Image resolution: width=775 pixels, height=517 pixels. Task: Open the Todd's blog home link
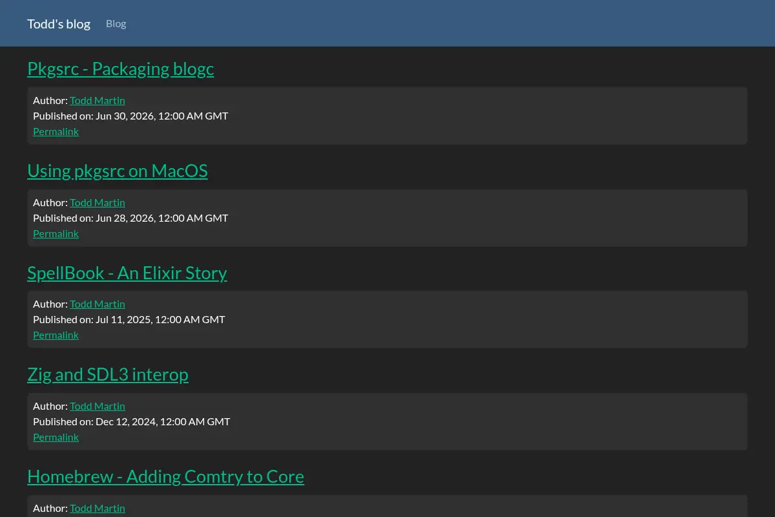(x=59, y=24)
